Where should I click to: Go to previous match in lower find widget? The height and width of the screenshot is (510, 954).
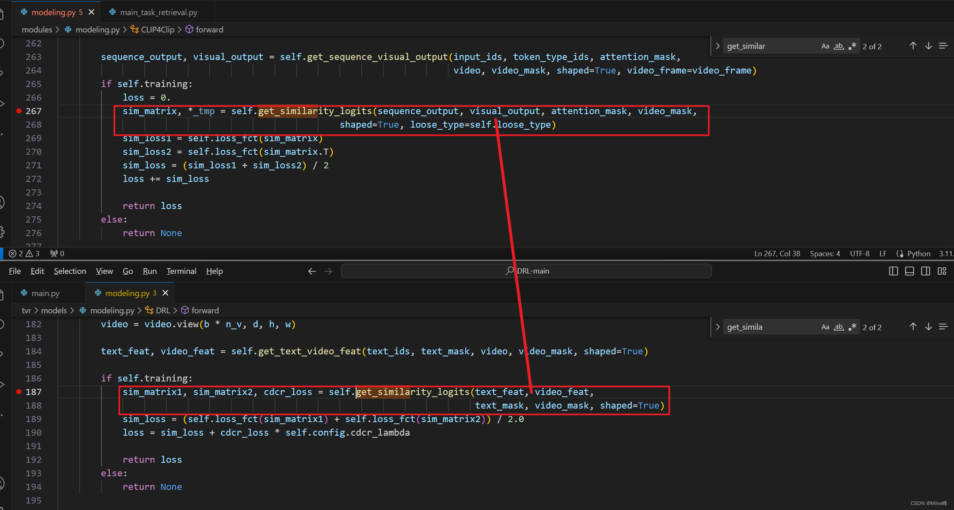[x=913, y=327]
